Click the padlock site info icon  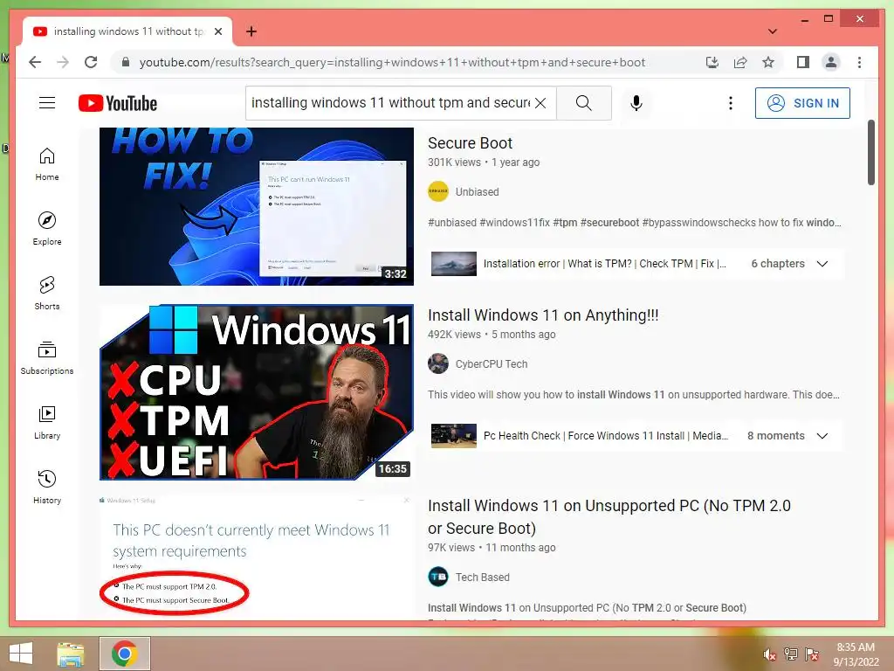click(126, 62)
